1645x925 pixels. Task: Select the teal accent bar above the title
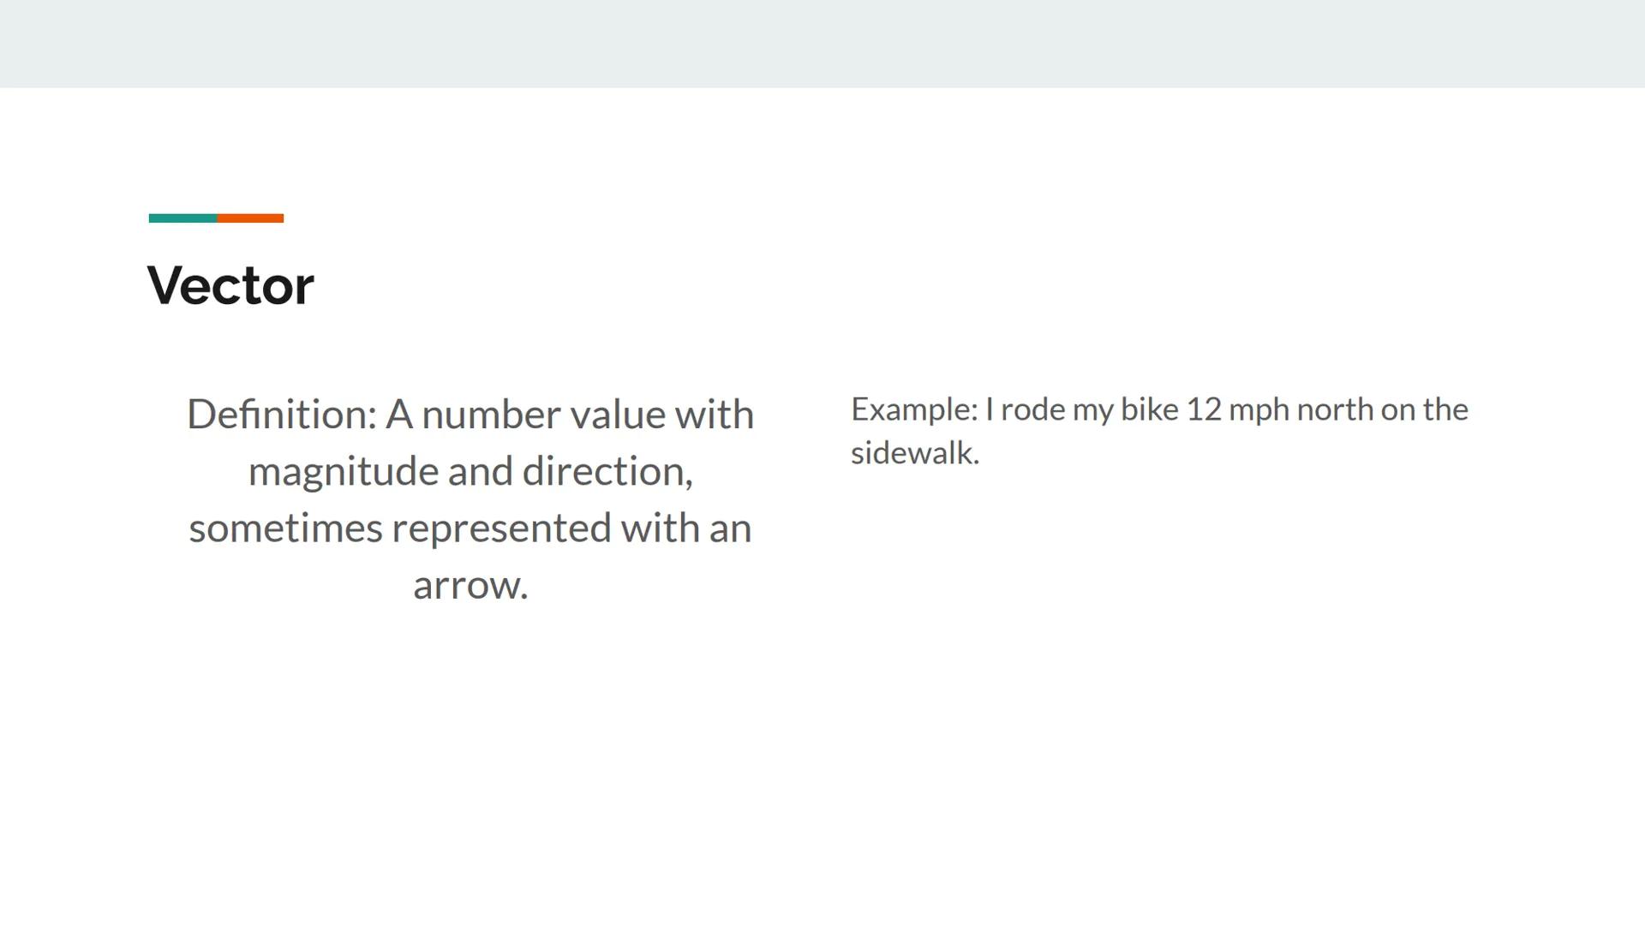click(182, 218)
